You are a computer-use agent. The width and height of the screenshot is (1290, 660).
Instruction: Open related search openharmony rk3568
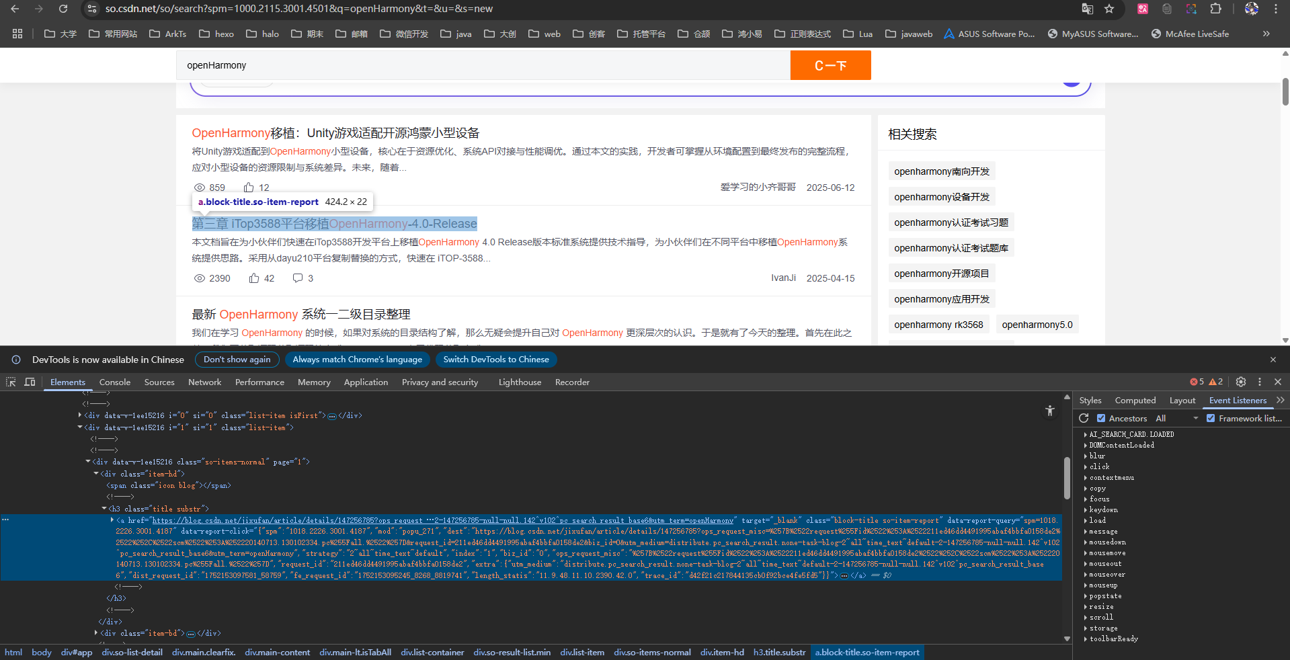938,325
